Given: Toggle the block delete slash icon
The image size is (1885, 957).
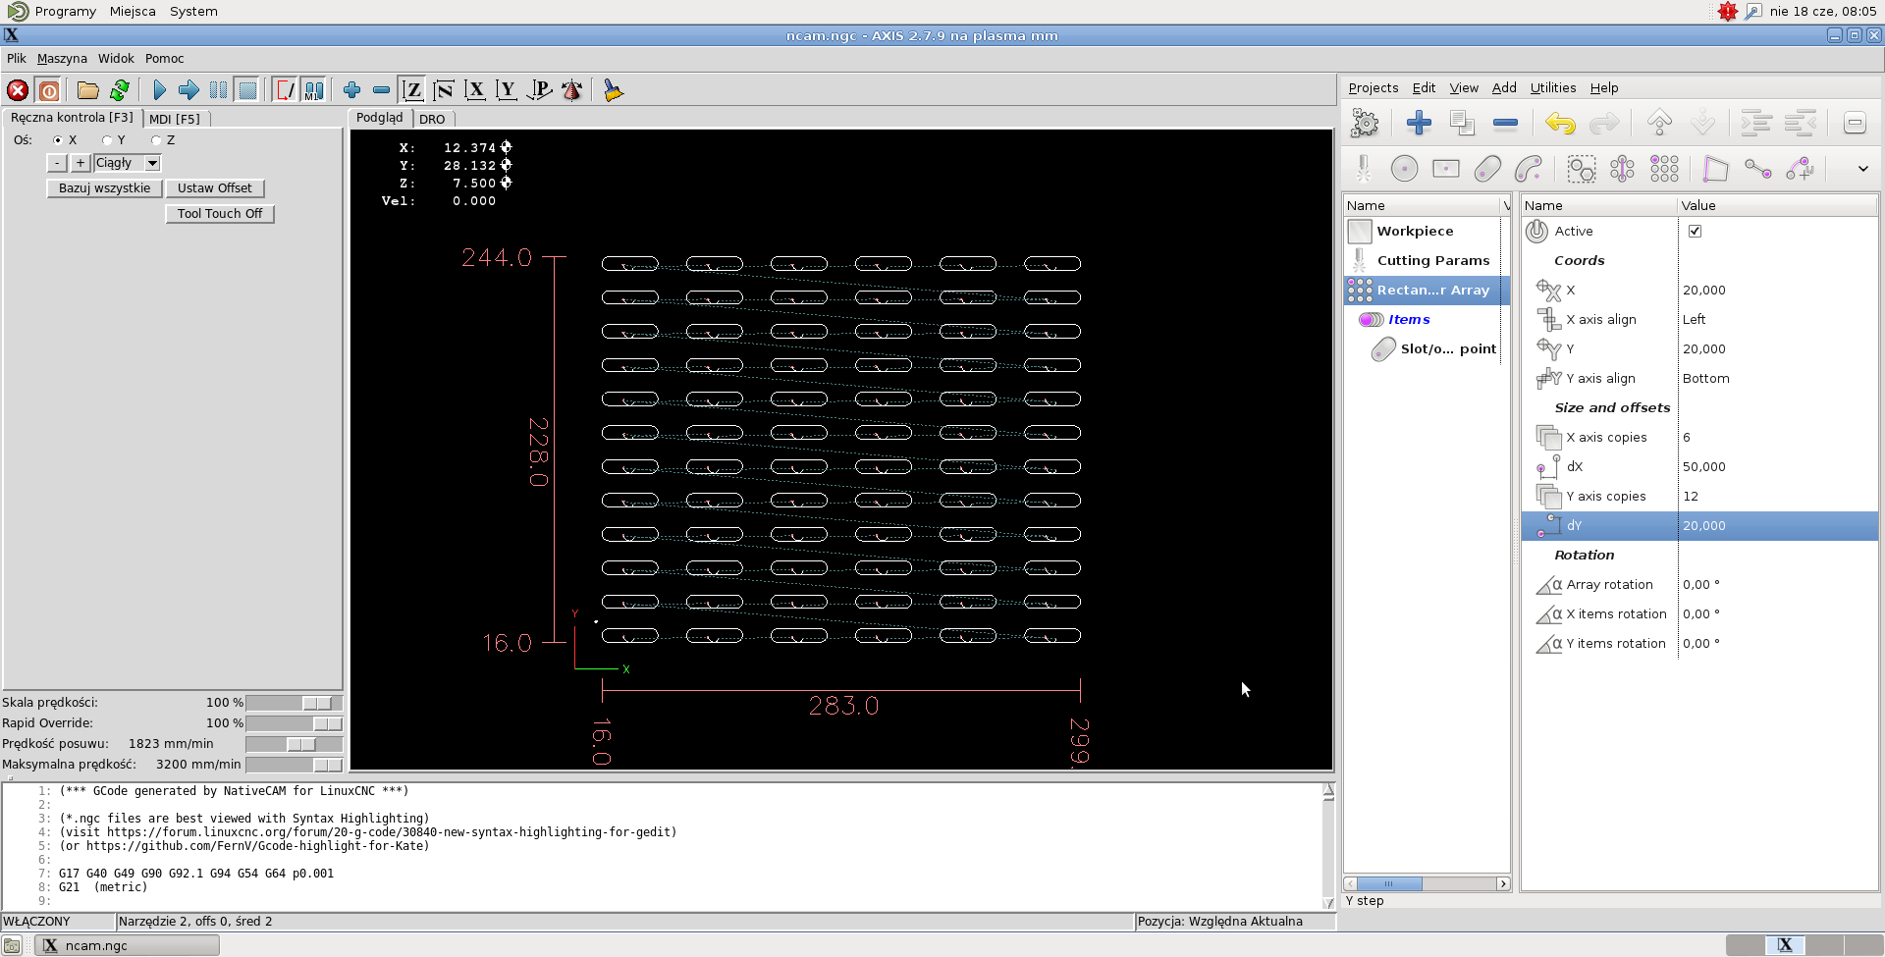Looking at the screenshot, I should pos(284,90).
